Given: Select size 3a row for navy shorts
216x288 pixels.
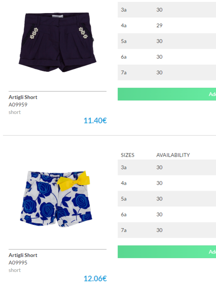Looking at the screenshot, I should click(x=167, y=10).
